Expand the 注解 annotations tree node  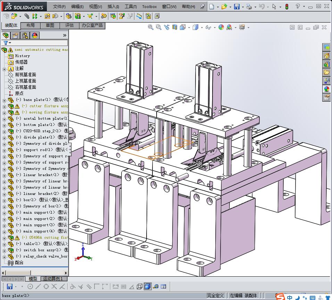(4, 69)
